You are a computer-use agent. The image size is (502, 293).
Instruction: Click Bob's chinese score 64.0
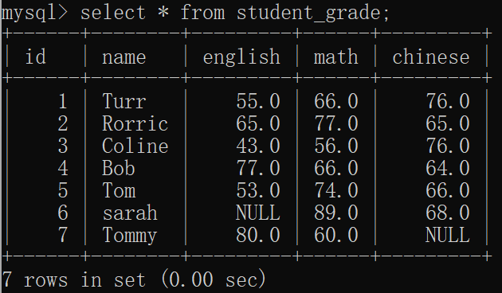[447, 168]
